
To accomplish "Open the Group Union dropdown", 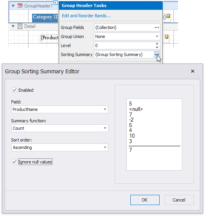I will pos(157,36).
